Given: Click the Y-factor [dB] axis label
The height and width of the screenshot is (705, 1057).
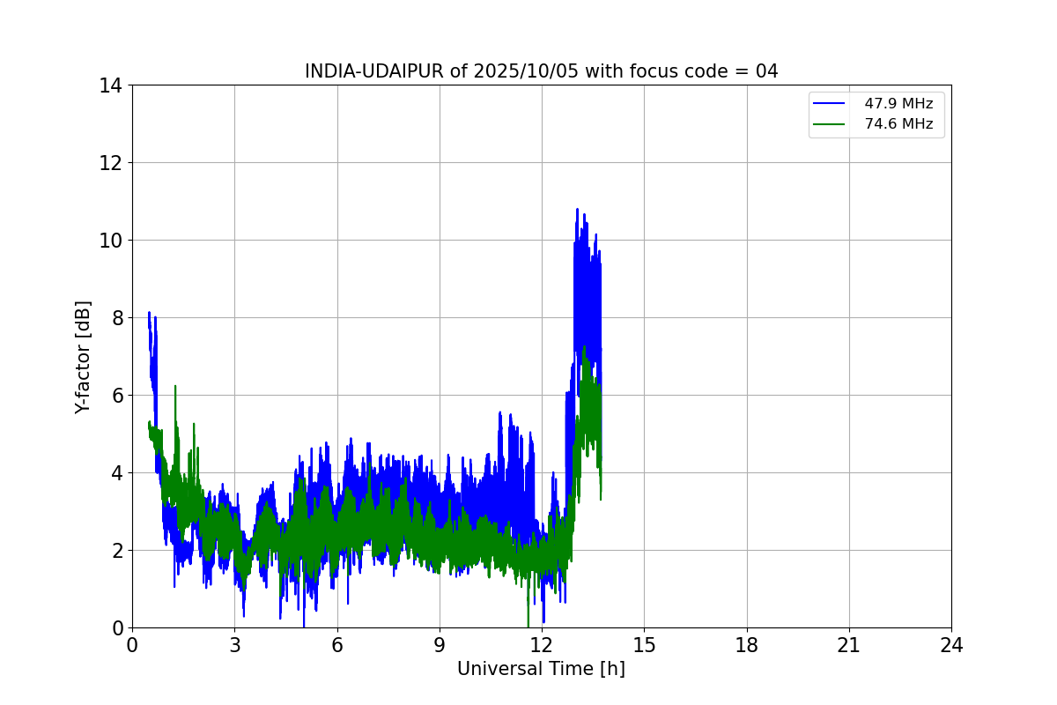Looking at the screenshot, I should pos(83,357).
